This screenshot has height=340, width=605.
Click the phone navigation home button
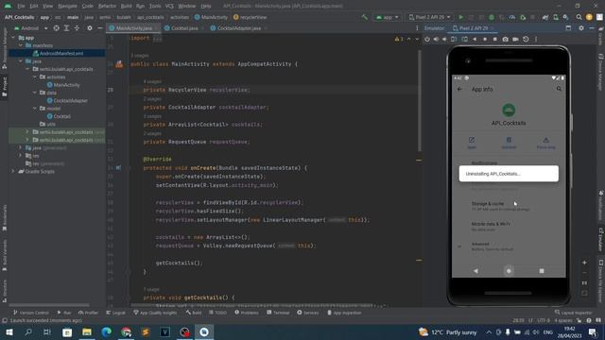(509, 271)
